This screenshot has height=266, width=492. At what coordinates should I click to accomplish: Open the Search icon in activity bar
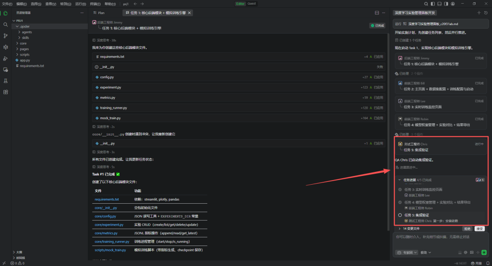pos(5,25)
